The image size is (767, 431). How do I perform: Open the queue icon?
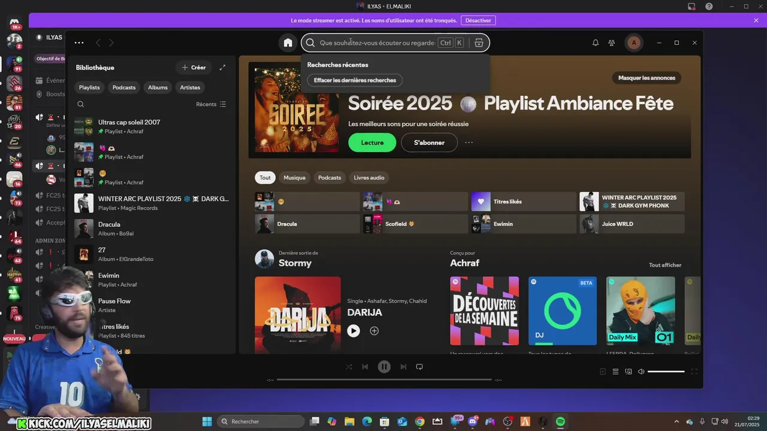615,372
